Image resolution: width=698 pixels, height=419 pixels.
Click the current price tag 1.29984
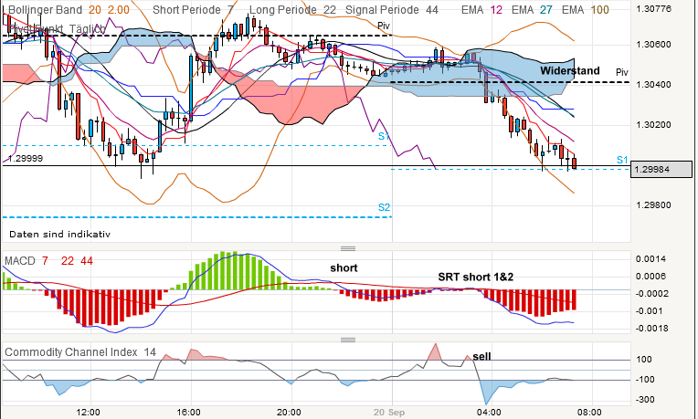(x=661, y=170)
